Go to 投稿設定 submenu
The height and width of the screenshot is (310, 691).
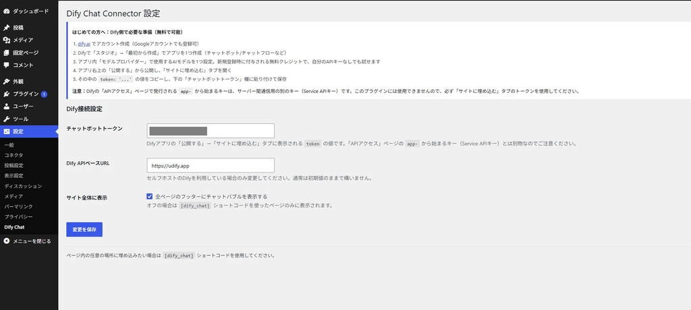pos(13,166)
